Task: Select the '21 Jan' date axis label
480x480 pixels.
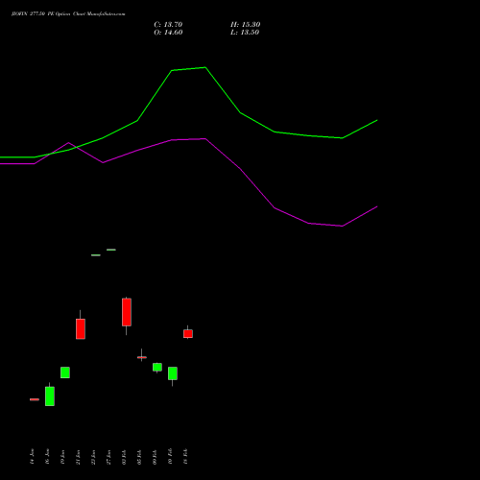Action: pyautogui.click(x=78, y=456)
